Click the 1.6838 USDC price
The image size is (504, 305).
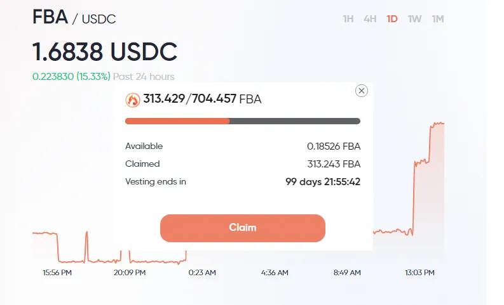point(105,51)
